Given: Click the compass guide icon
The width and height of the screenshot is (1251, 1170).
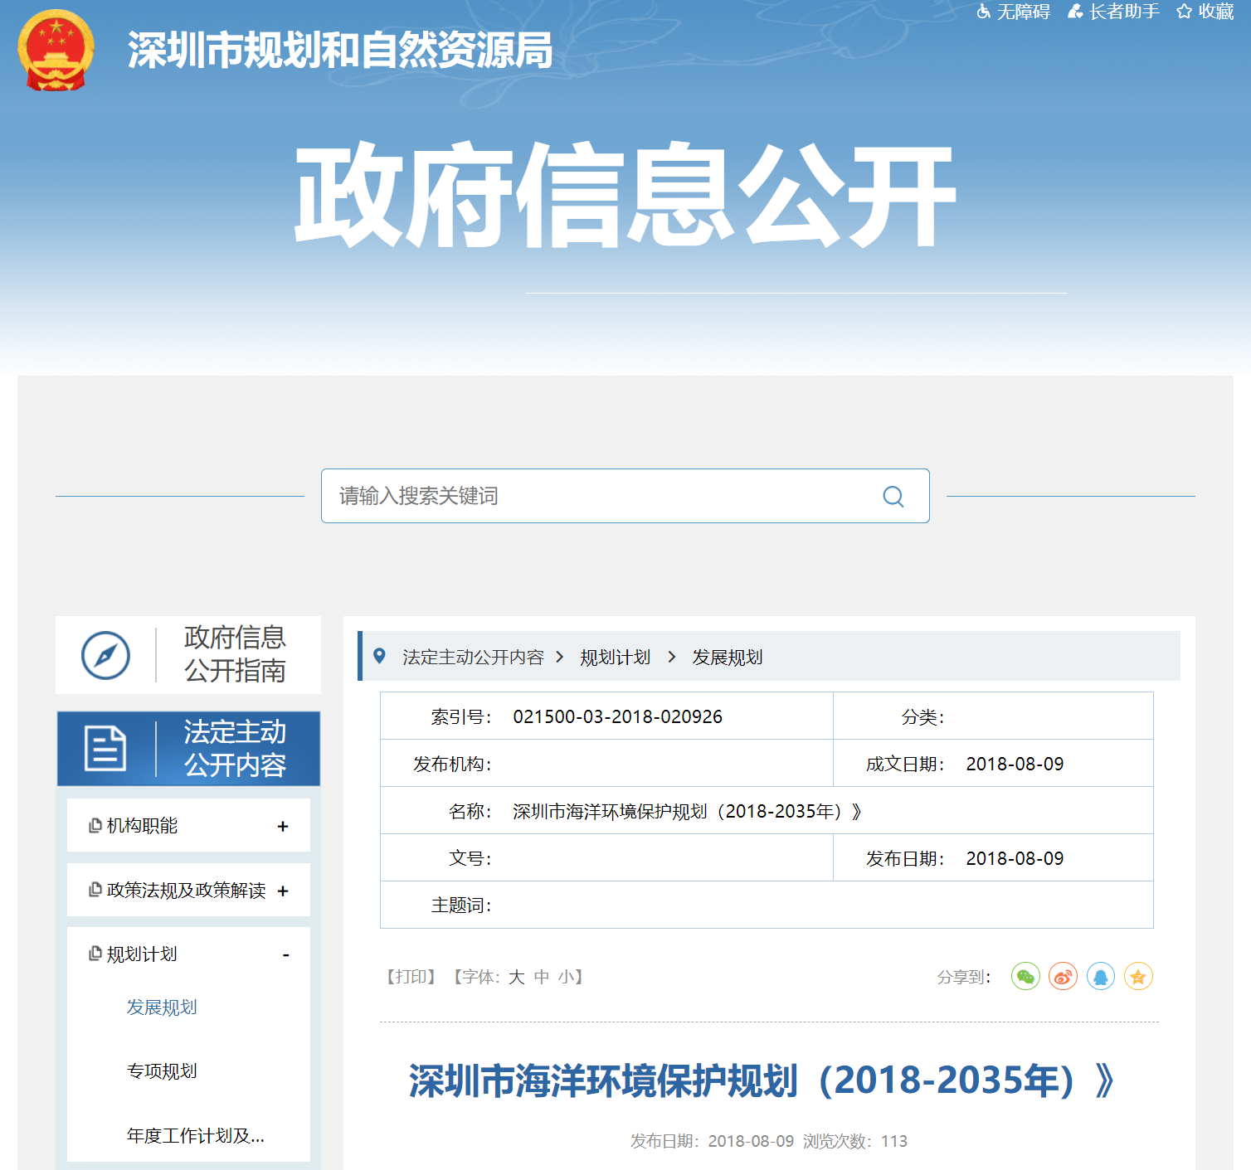Looking at the screenshot, I should pyautogui.click(x=105, y=655).
